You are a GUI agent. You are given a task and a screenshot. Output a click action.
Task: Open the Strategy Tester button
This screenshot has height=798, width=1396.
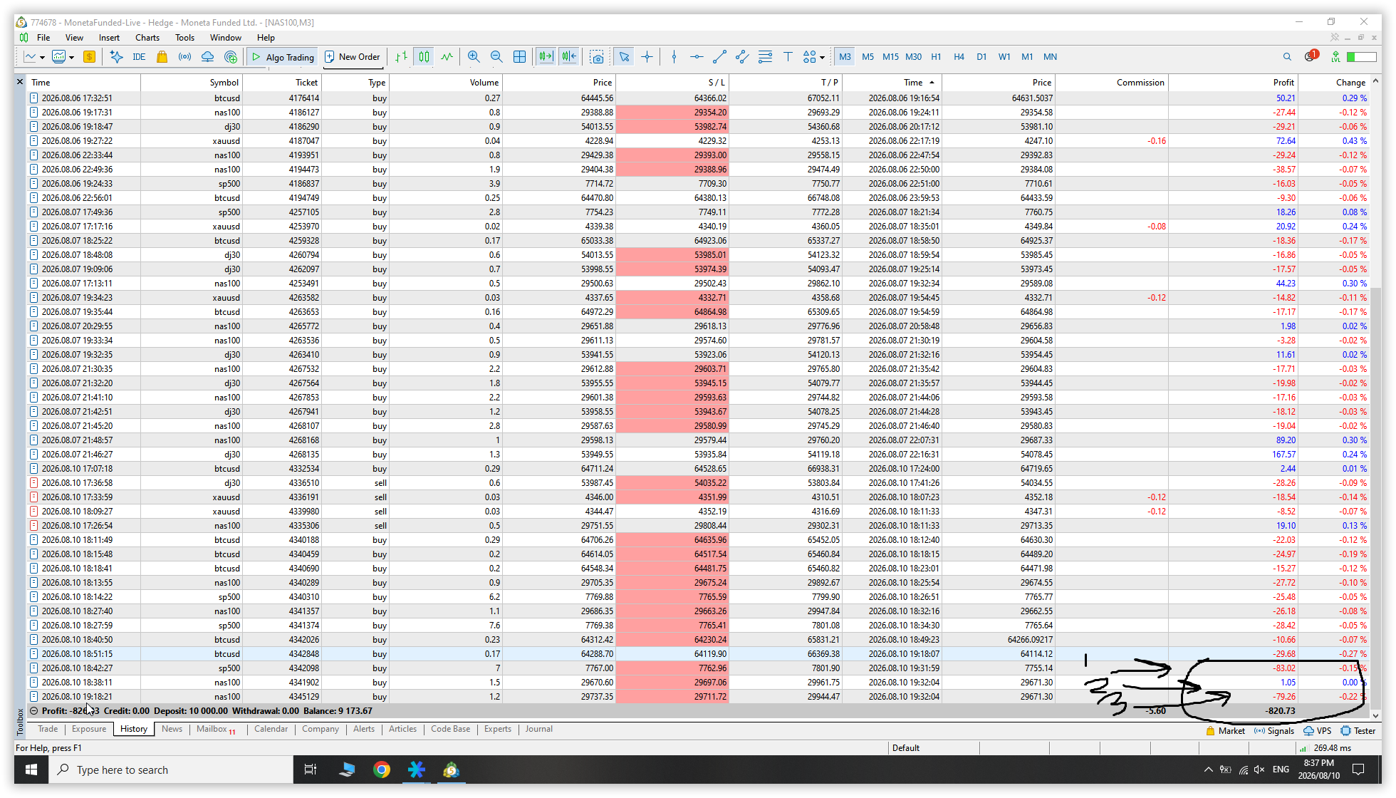(x=1358, y=731)
